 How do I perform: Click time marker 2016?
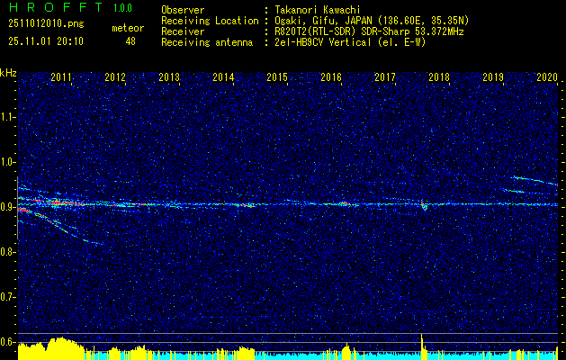click(x=331, y=76)
